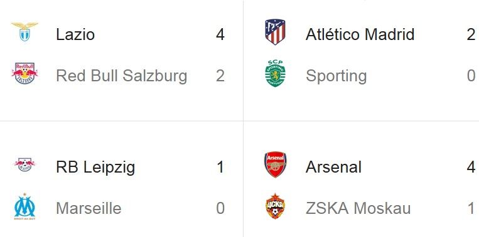Click Red Bull Salzburg's score of 2

pos(220,76)
